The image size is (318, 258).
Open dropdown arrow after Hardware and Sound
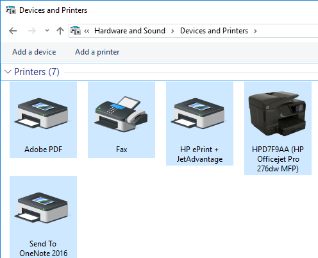[172, 31]
